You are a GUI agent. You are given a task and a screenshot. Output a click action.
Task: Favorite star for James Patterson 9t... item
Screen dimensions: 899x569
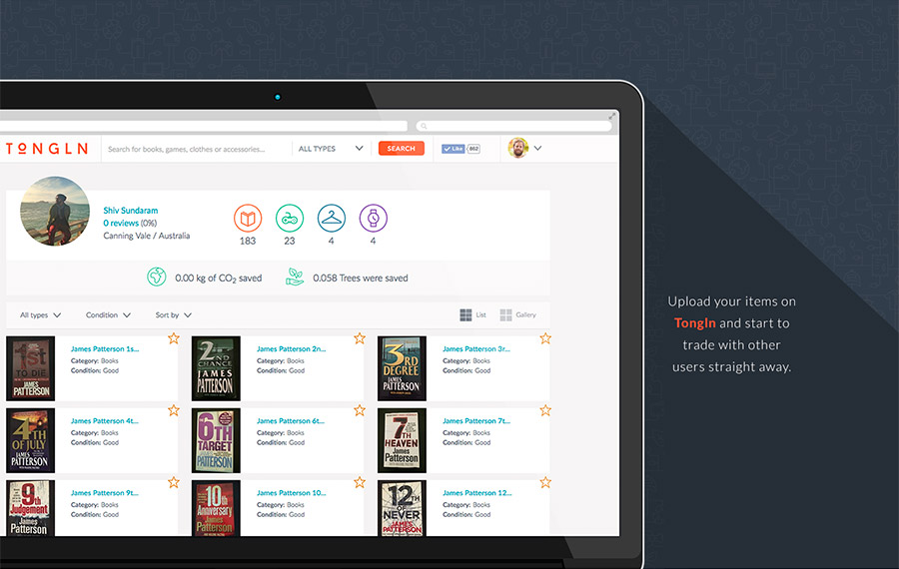(174, 482)
